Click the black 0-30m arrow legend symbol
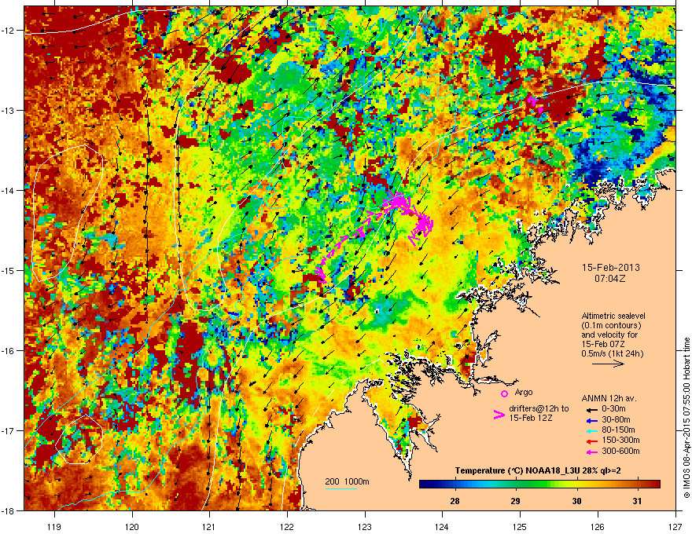Image resolution: width=692 pixels, height=534 pixels. (591, 409)
